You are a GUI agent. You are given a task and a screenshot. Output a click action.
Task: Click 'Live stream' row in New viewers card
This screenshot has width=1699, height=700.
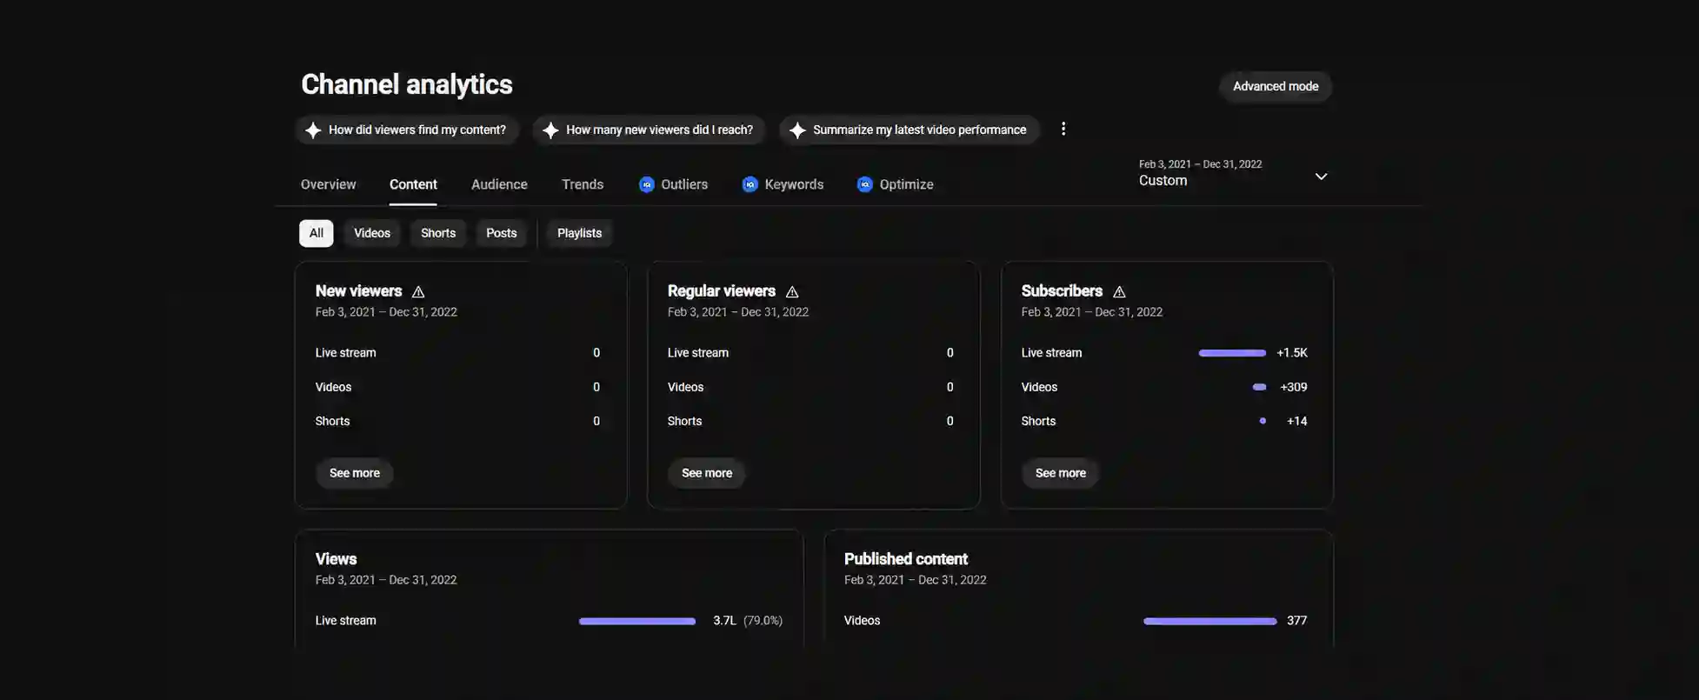click(457, 353)
